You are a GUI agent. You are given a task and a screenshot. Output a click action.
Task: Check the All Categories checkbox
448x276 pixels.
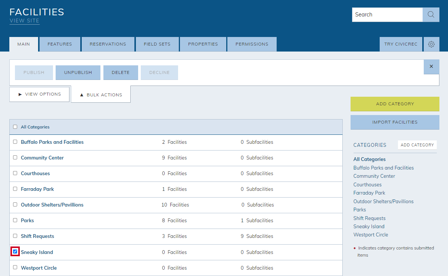pos(15,127)
